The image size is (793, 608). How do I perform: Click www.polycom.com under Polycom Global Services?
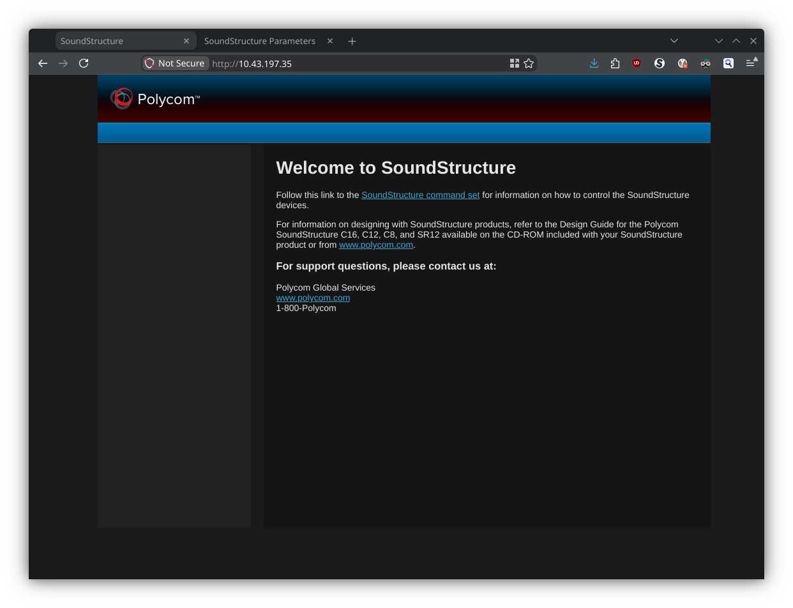tap(313, 298)
